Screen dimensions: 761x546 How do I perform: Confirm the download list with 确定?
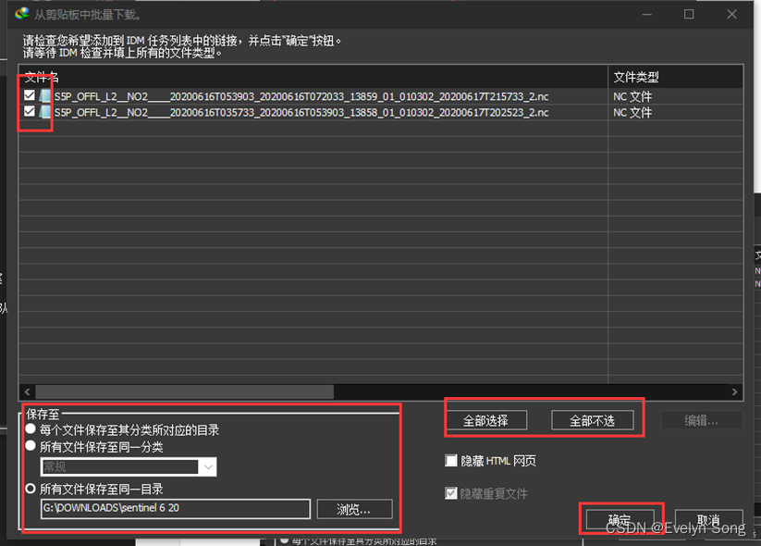[x=620, y=518]
